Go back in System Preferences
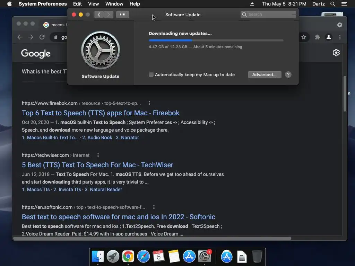 [x=99, y=15]
